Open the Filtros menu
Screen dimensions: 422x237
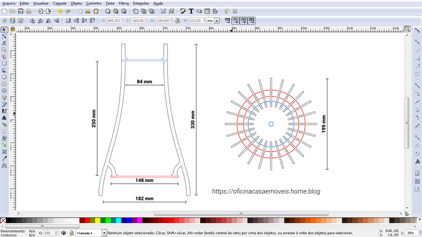124,3
